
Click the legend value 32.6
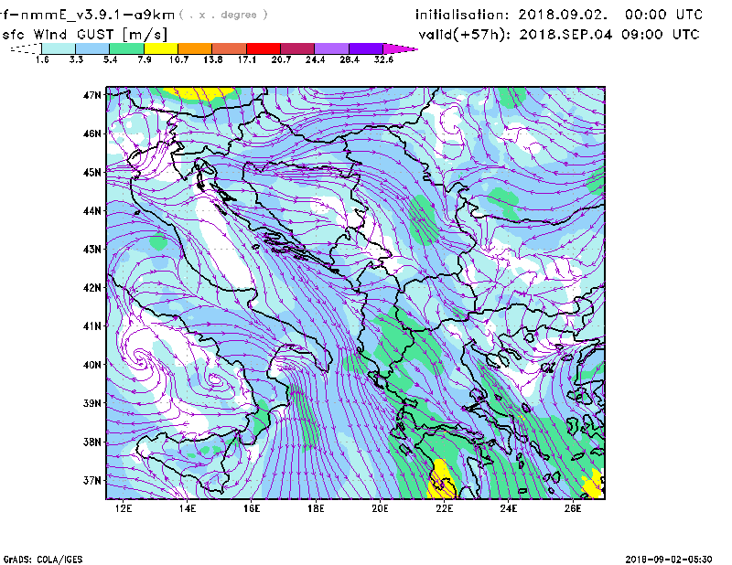tap(383, 59)
